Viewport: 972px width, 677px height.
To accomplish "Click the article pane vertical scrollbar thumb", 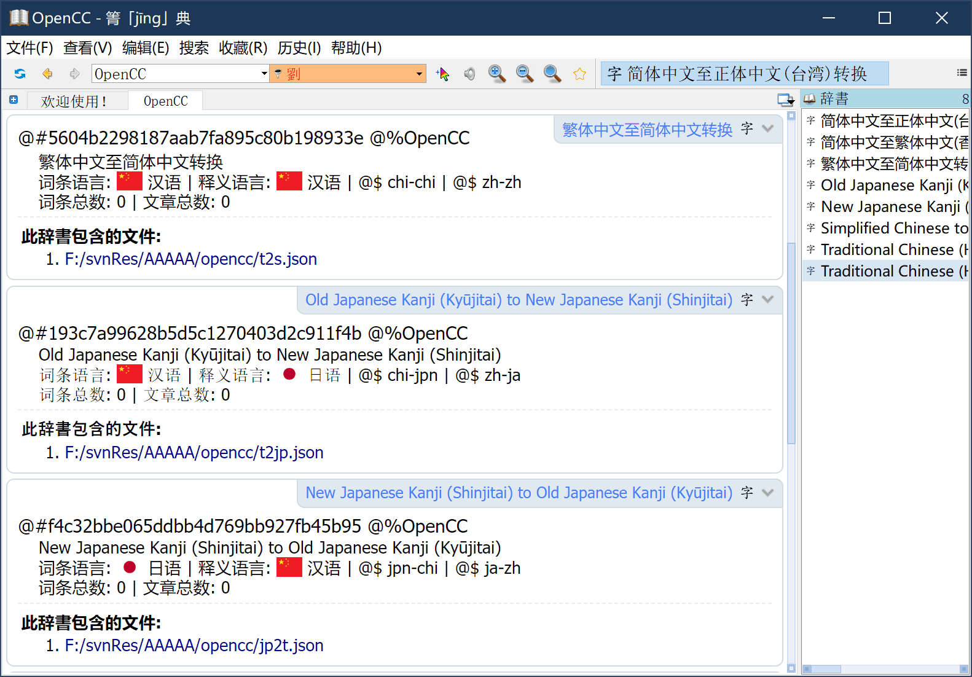I will 791,343.
